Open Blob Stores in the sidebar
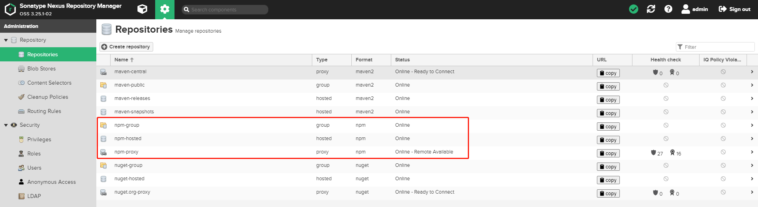758x207 pixels. [41, 68]
